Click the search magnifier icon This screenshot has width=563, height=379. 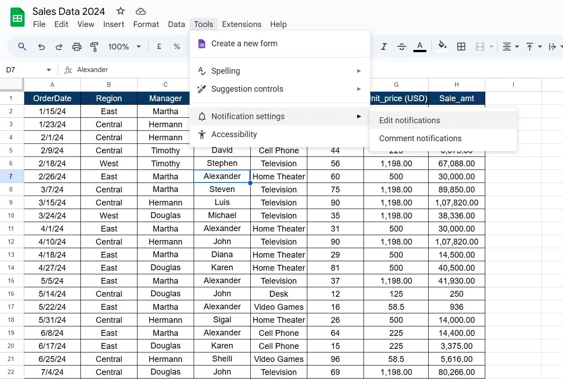22,47
